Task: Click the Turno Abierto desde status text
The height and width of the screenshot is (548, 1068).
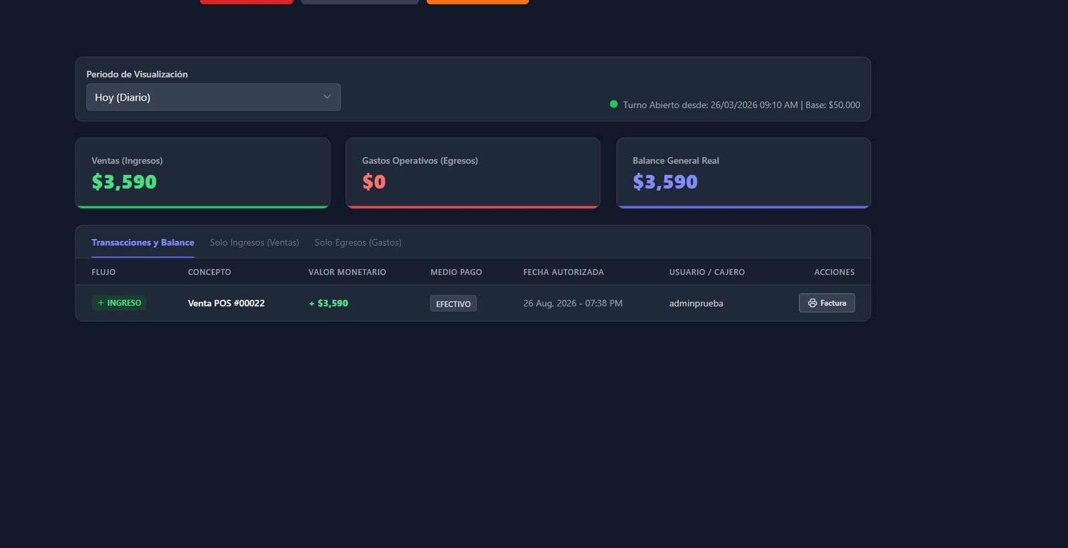Action: [x=742, y=105]
